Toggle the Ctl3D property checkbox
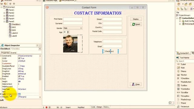This screenshot has height=109, width=194. pos(19,58)
